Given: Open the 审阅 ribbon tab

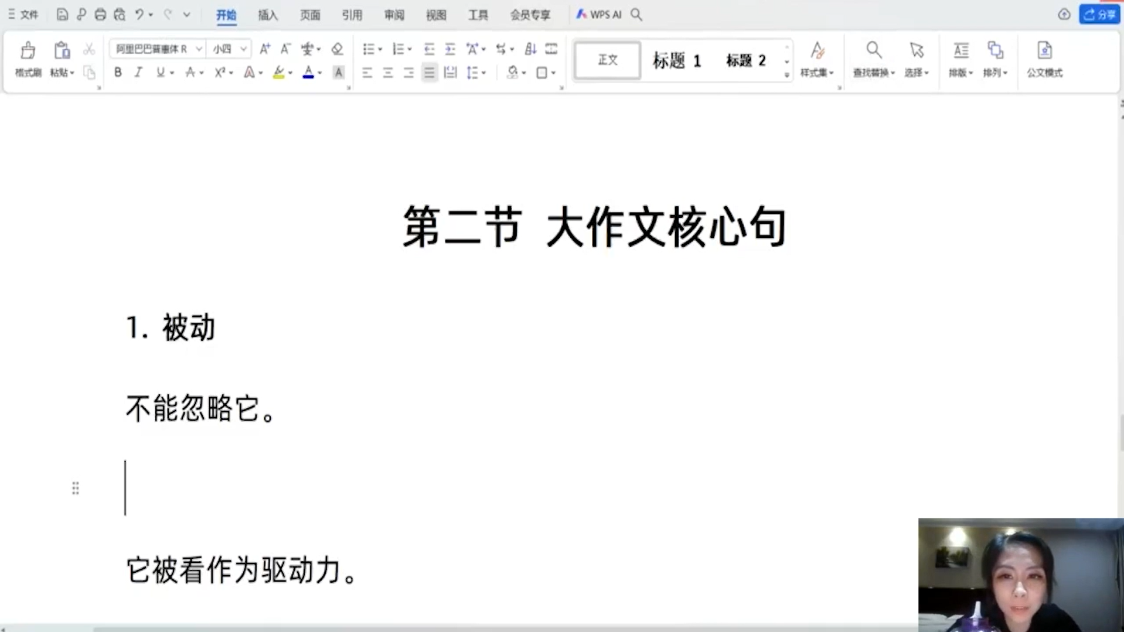Looking at the screenshot, I should point(394,15).
